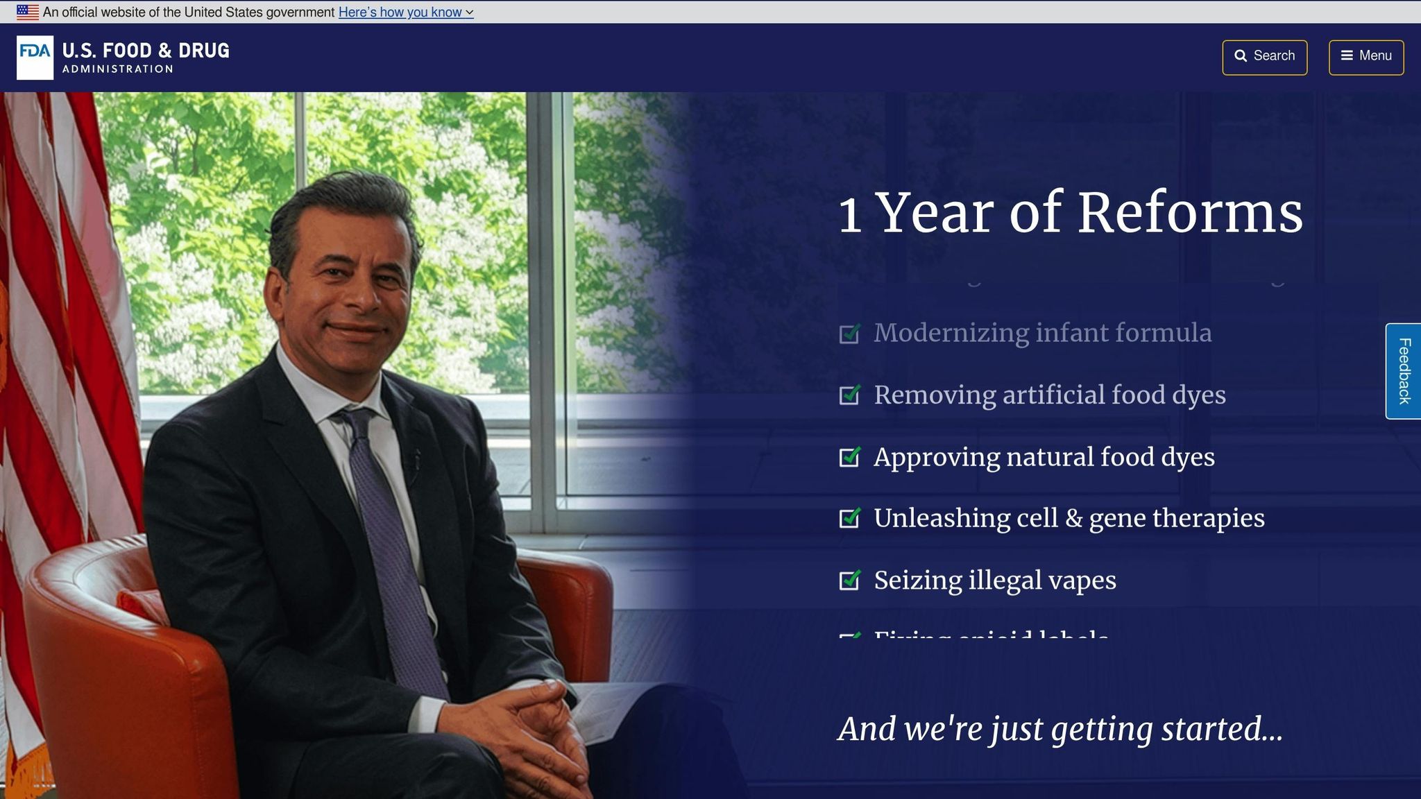Click the checkmark beside Modernizing infant formula
The height and width of the screenshot is (799, 1421).
point(849,334)
